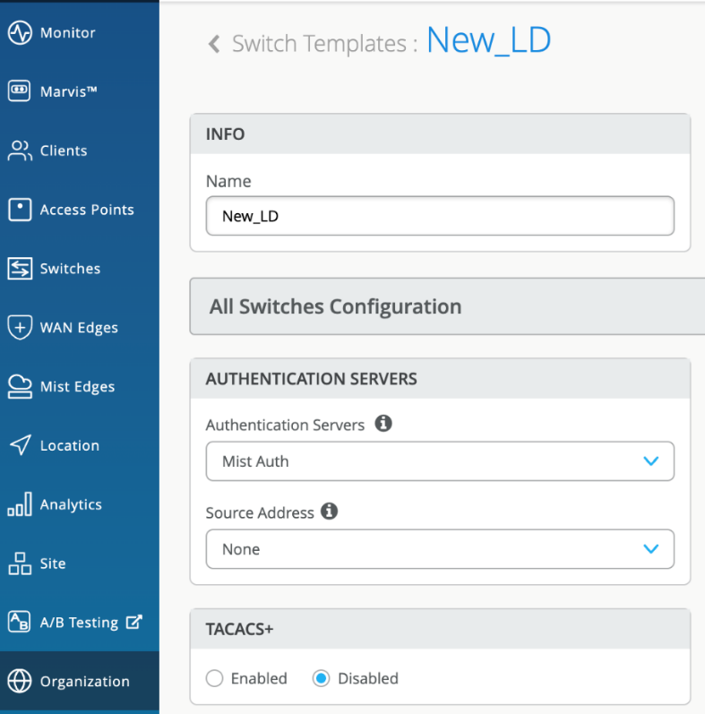
Task: Click the TACACS+ section header
Action: pyautogui.click(x=440, y=629)
